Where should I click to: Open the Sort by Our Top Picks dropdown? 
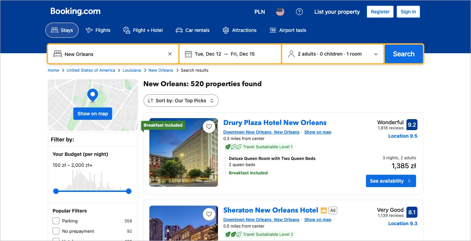click(x=181, y=100)
